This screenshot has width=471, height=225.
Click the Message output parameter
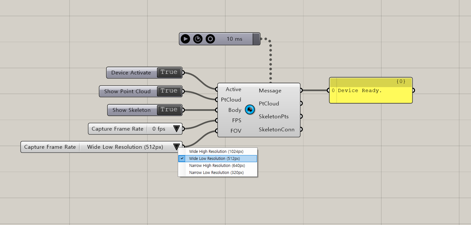270,91
